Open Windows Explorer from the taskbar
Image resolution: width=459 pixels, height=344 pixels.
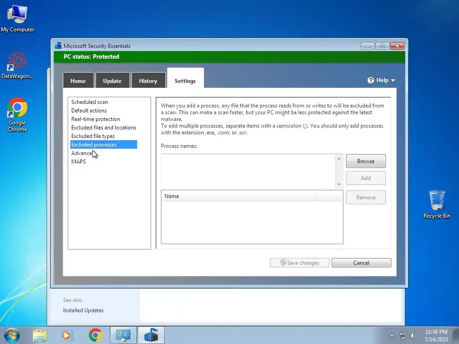(40, 335)
